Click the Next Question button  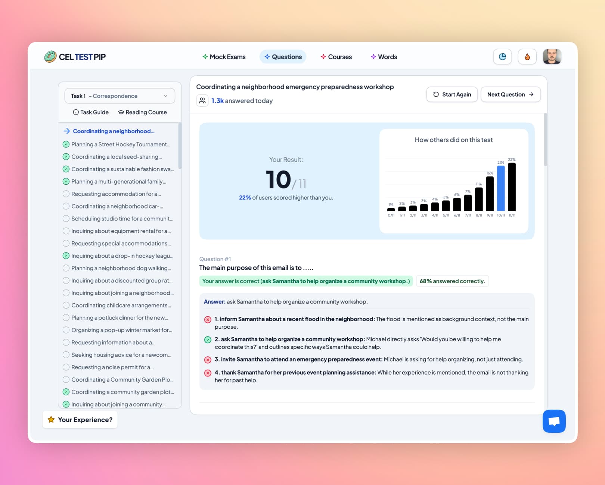tap(510, 94)
